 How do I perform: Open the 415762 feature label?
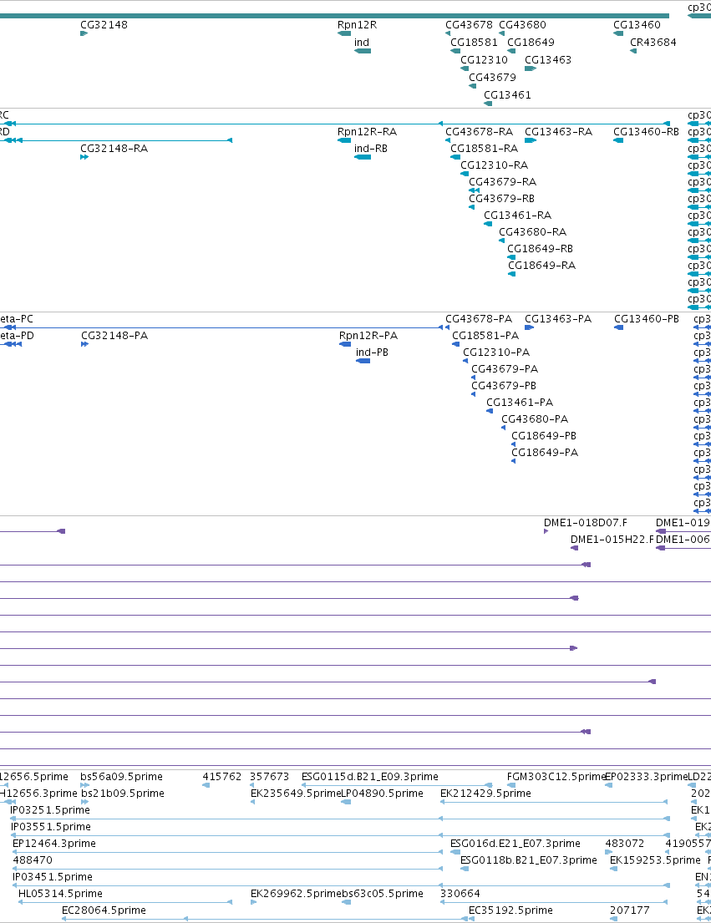(222, 777)
